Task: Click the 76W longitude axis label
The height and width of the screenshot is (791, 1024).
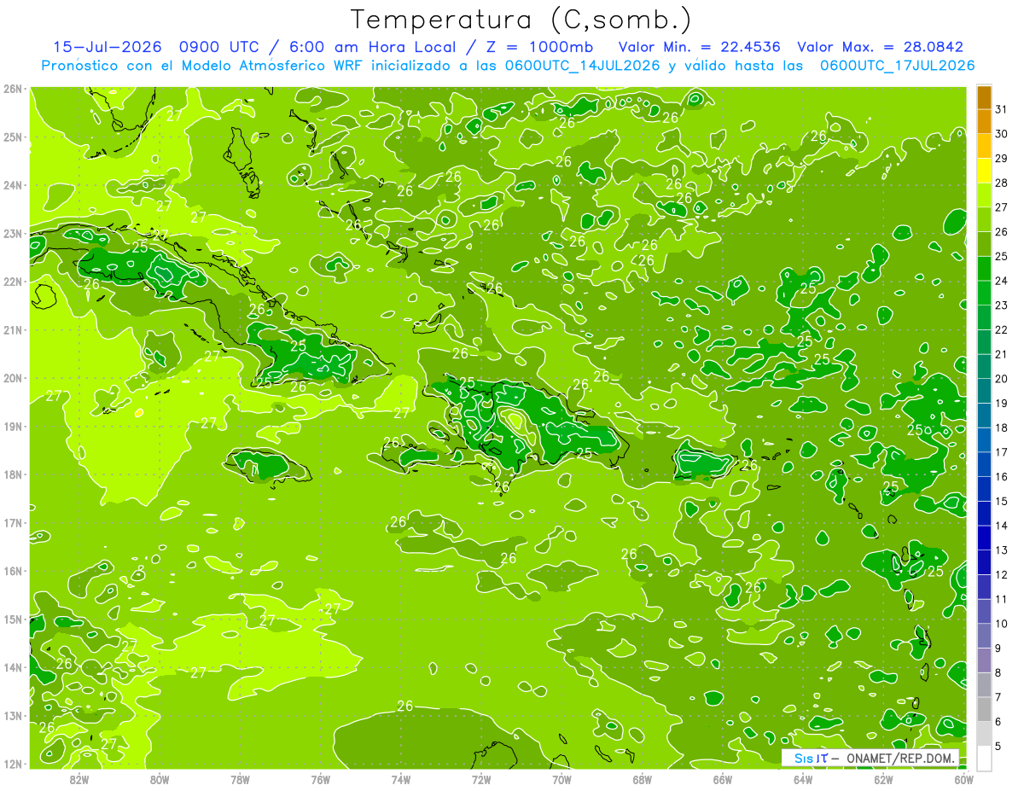Action: point(321,779)
